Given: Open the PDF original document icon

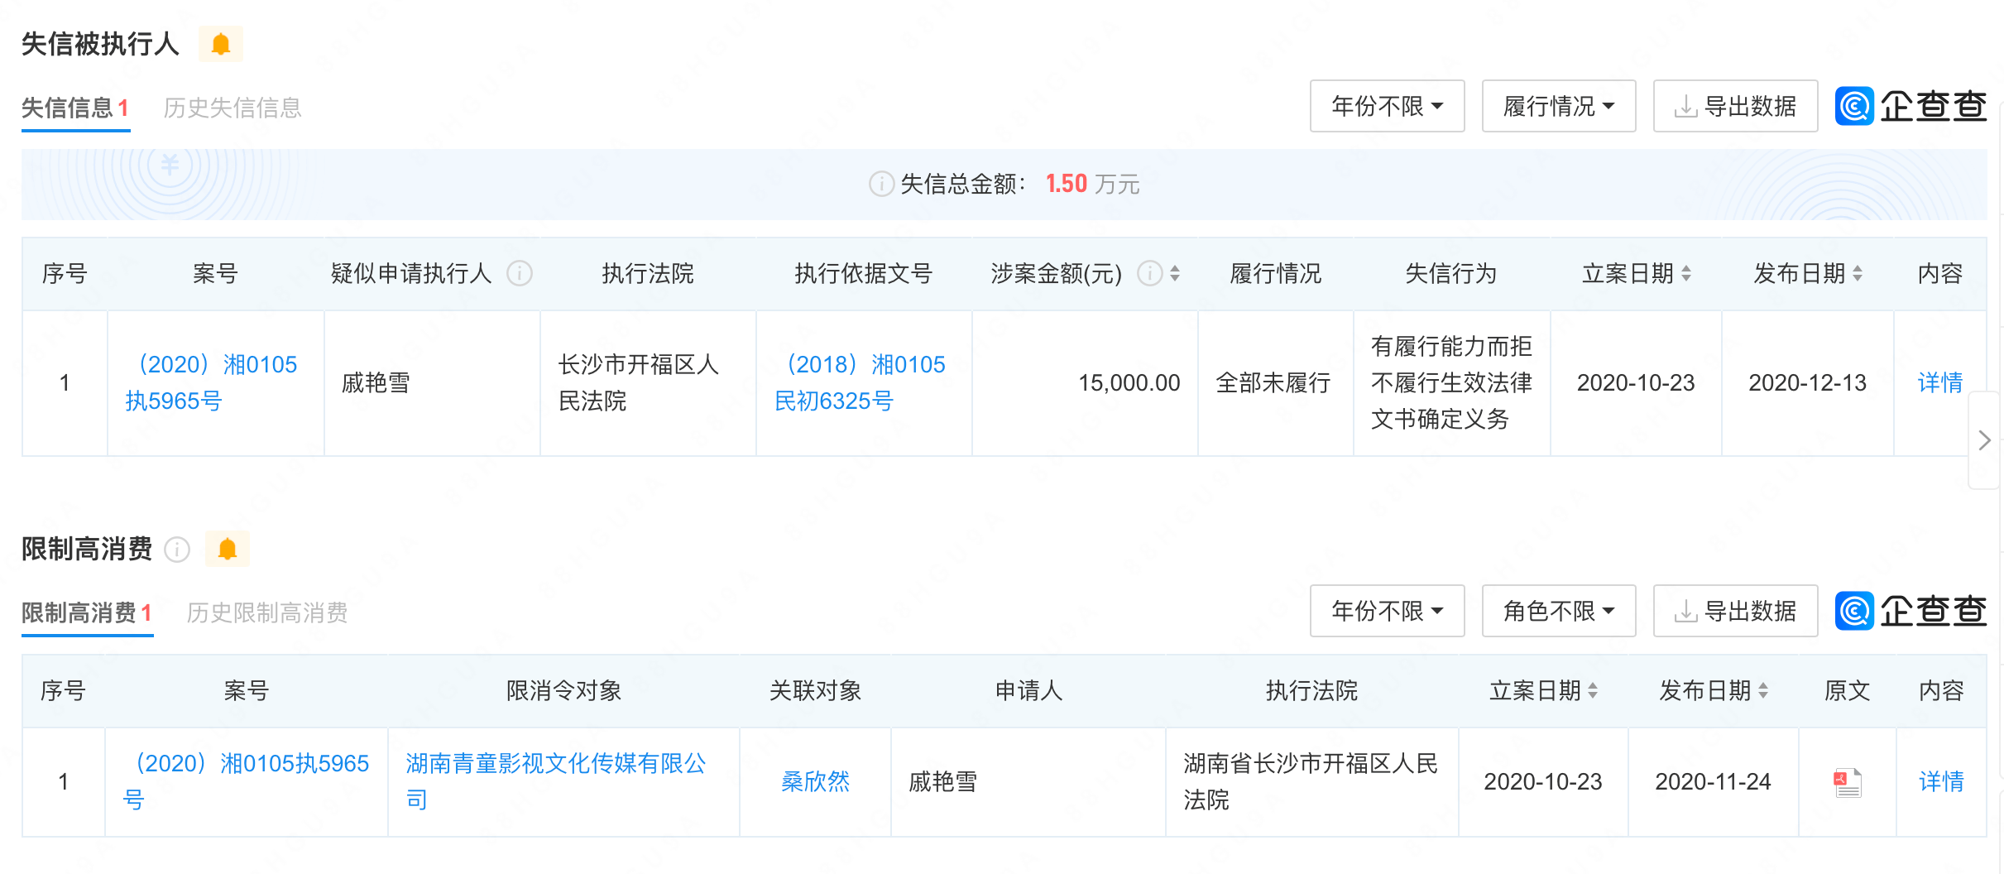Looking at the screenshot, I should pos(1848,782).
